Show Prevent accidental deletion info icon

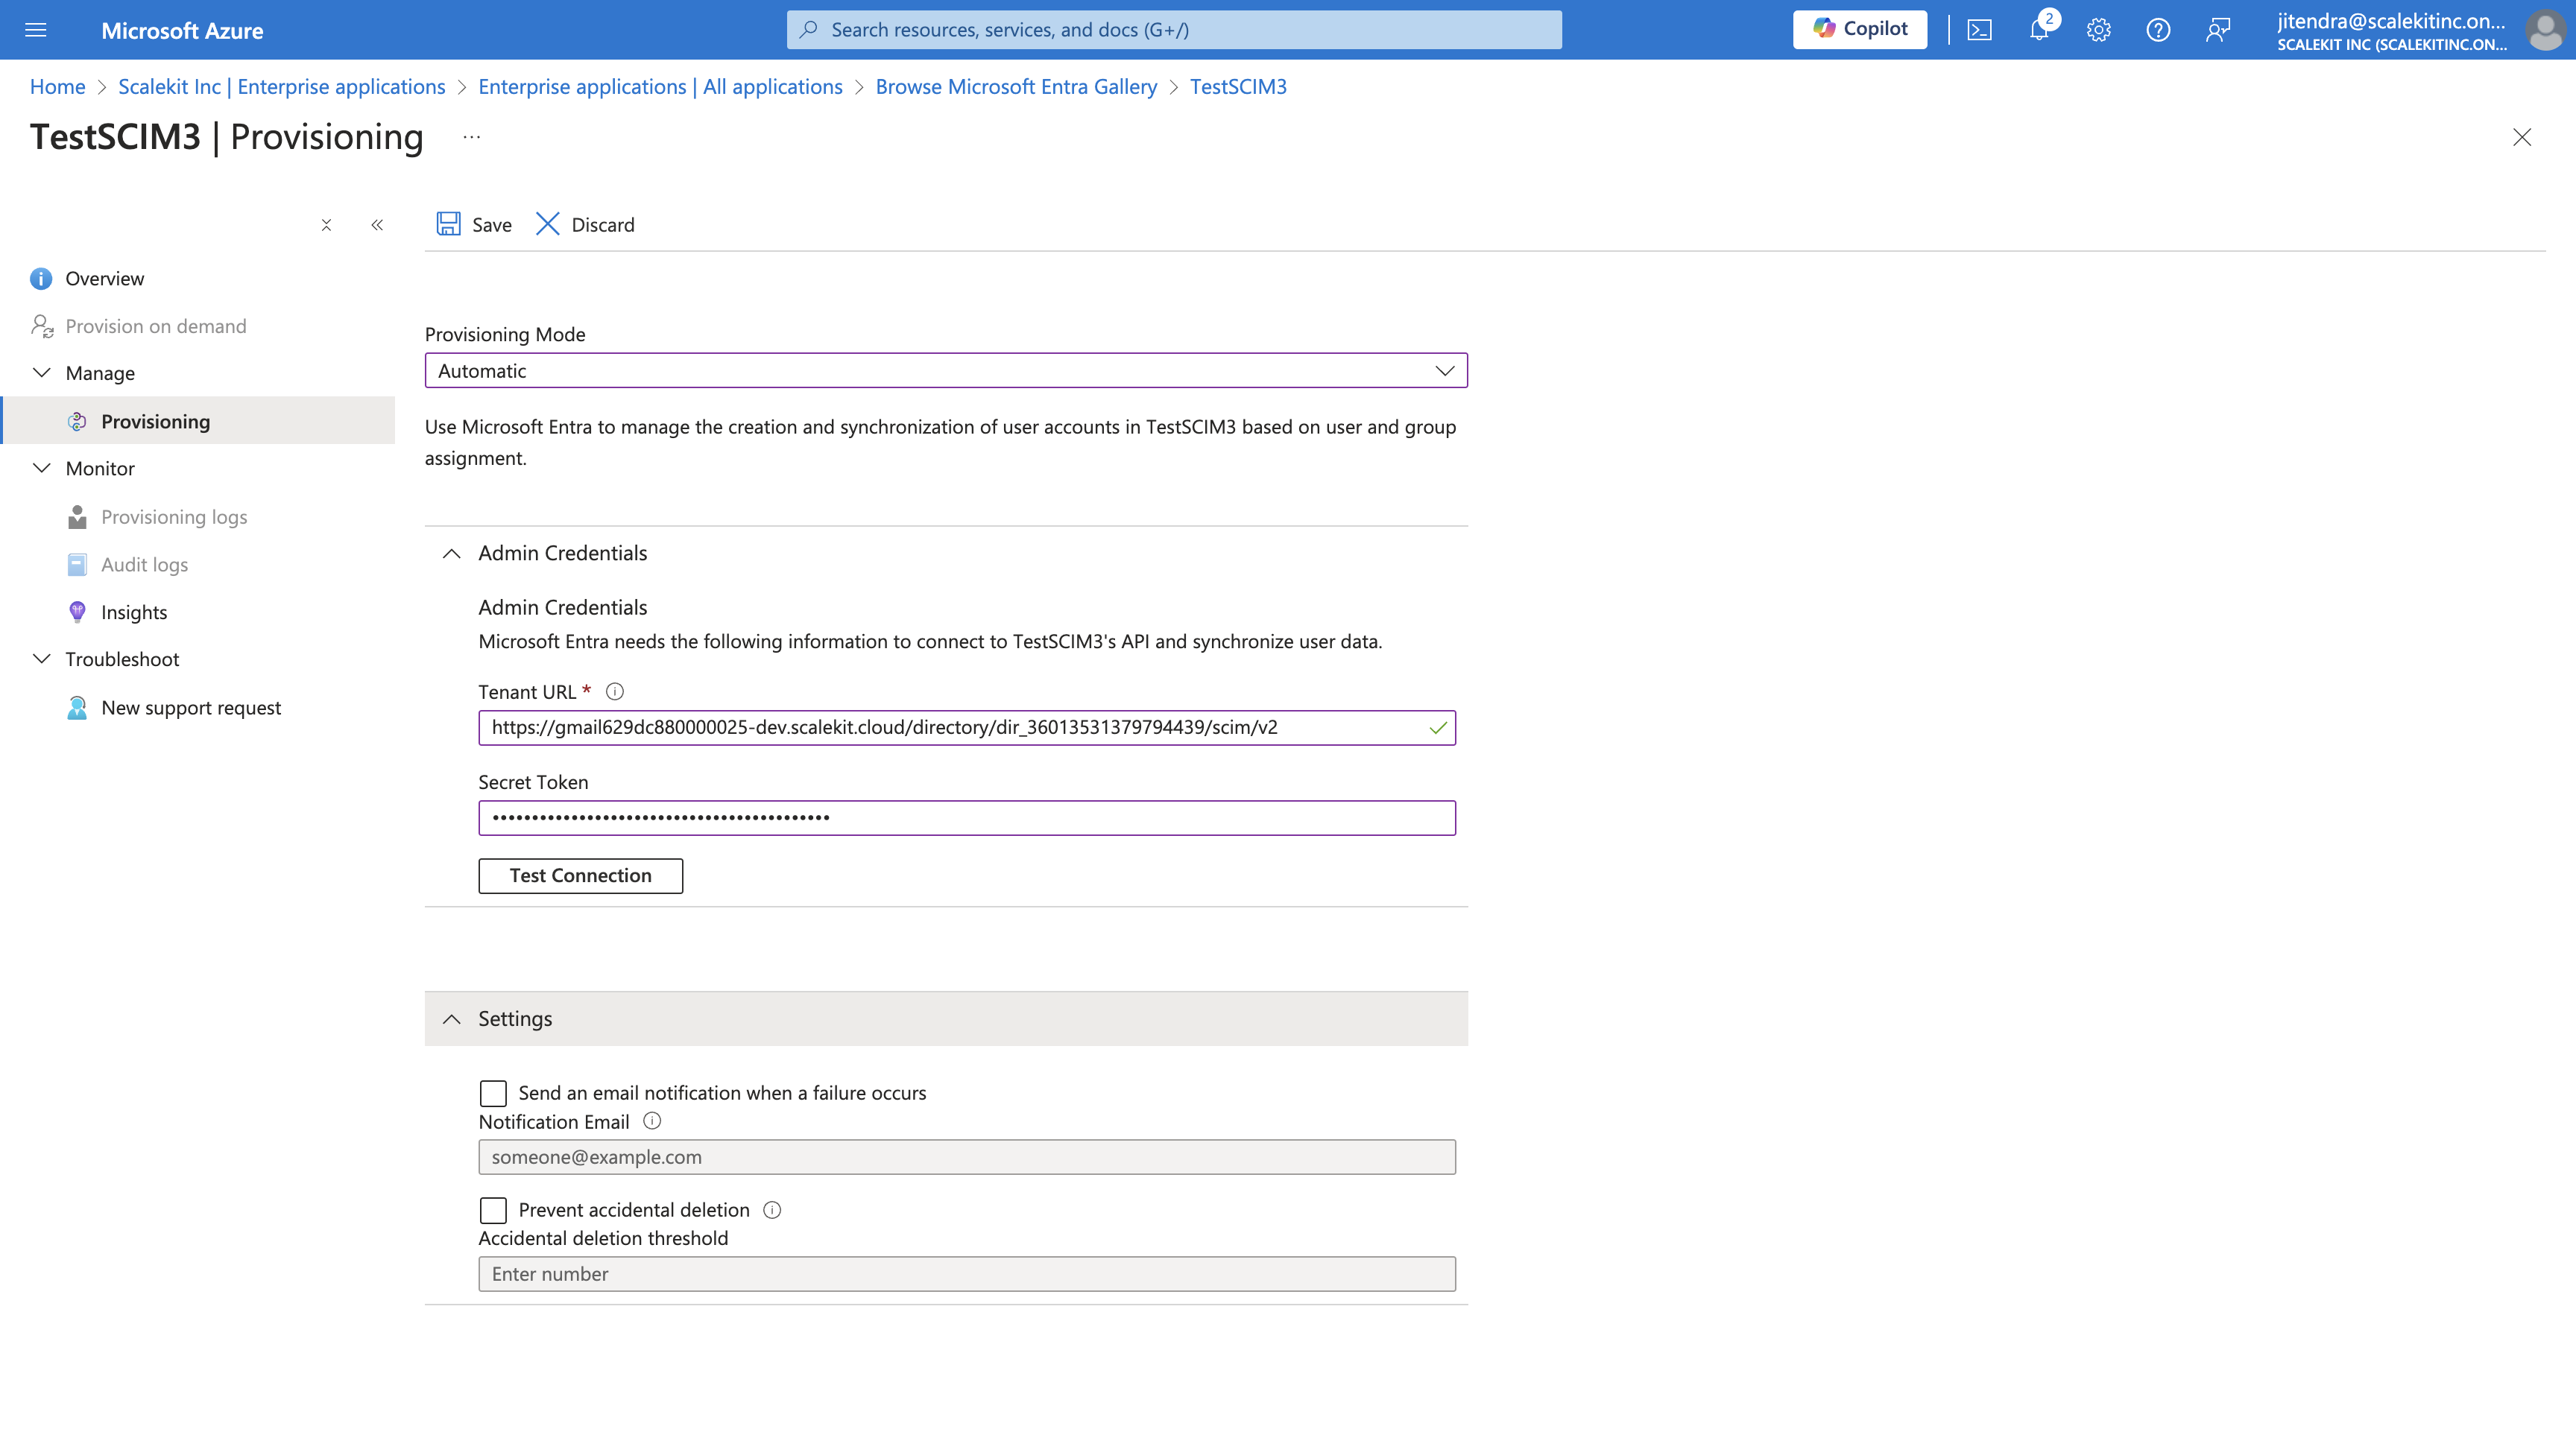(x=772, y=1210)
